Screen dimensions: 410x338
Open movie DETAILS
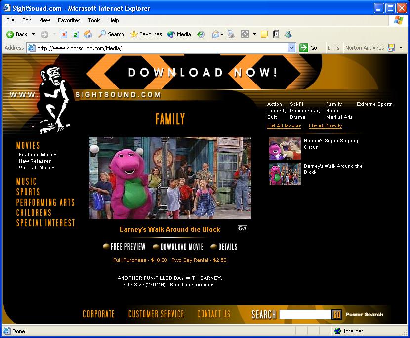pyautogui.click(x=224, y=247)
